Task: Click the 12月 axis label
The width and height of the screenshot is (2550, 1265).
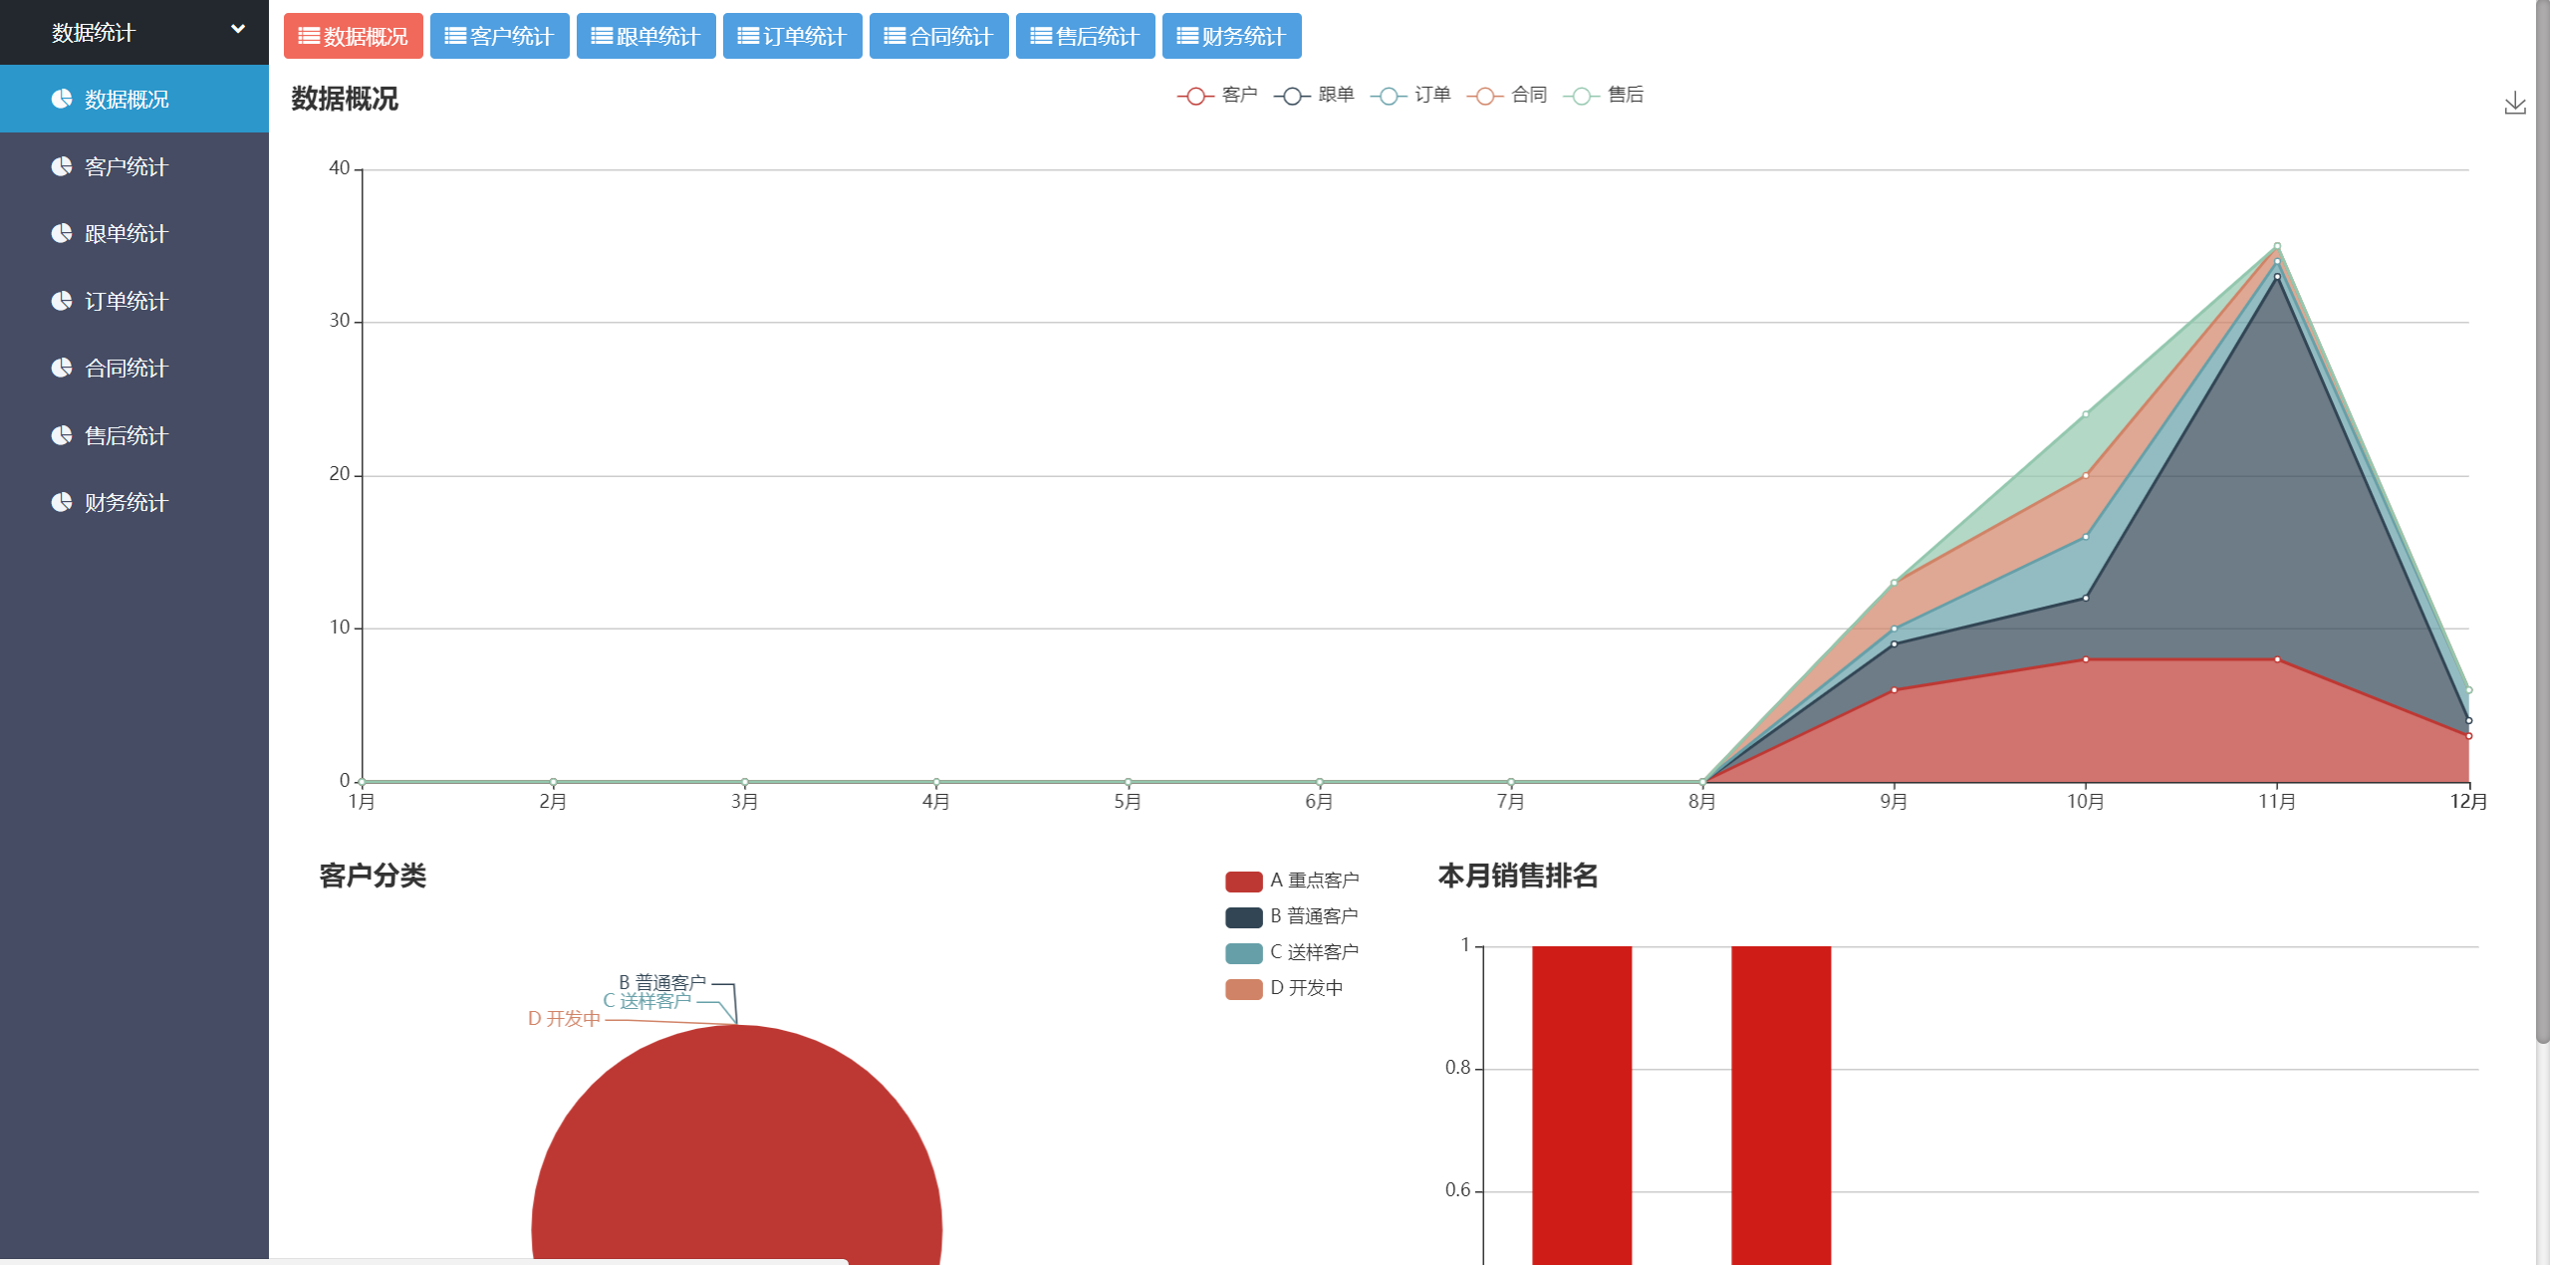Action: coord(2468,802)
